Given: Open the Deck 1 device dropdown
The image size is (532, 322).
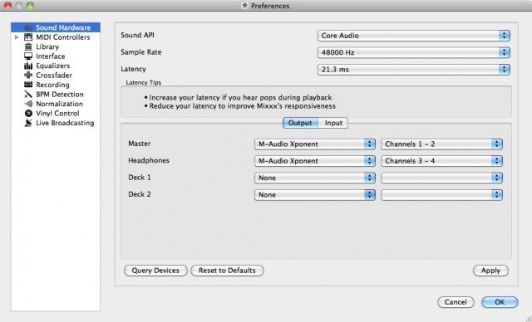Looking at the screenshot, I should click(x=315, y=178).
